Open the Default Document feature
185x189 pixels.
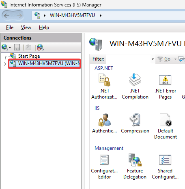[x=166, y=126]
